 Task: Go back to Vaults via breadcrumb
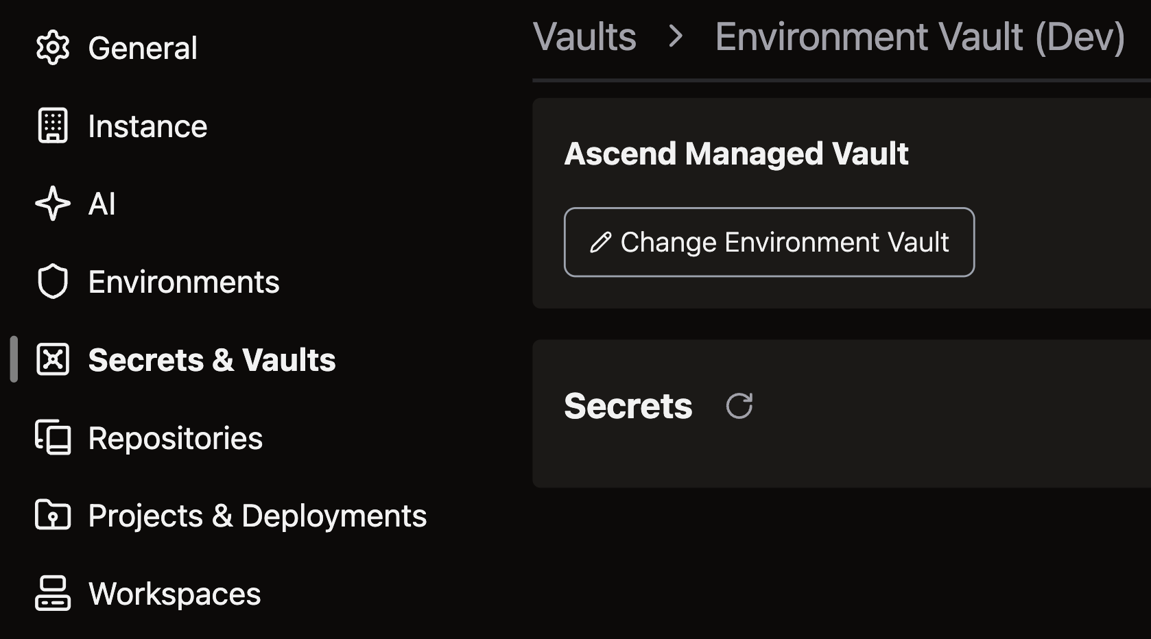coord(584,37)
